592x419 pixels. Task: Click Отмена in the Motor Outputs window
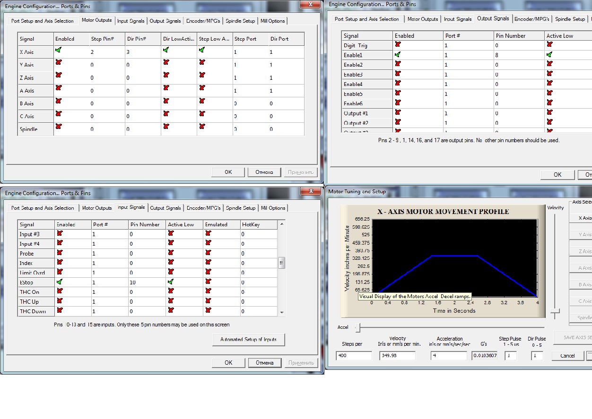(x=264, y=172)
